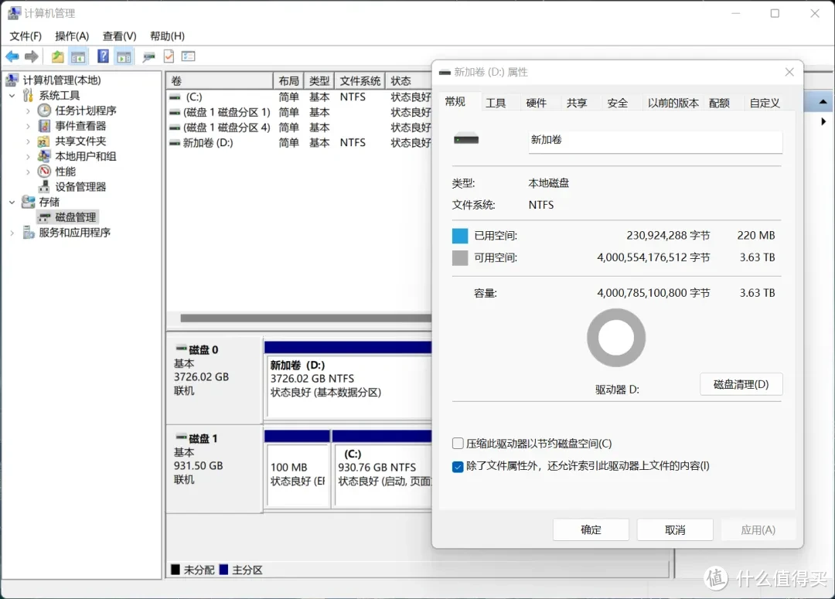
Task: Open the help icon in the toolbar
Action: click(x=102, y=56)
